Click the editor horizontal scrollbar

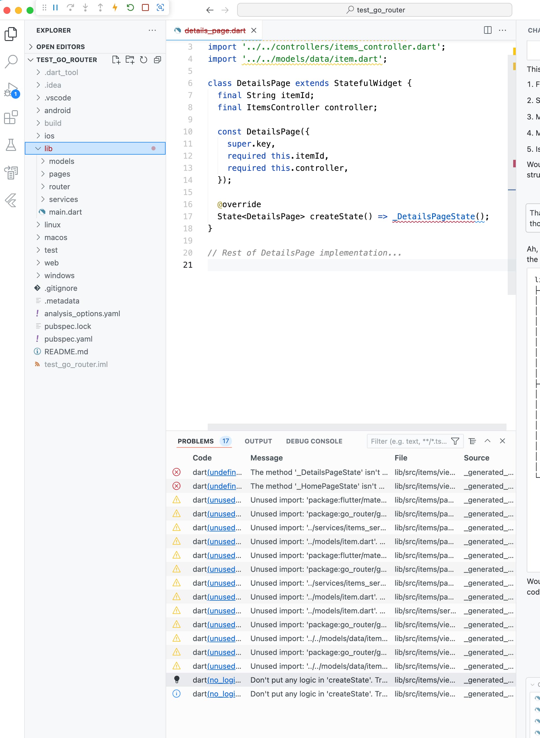pyautogui.click(x=357, y=427)
